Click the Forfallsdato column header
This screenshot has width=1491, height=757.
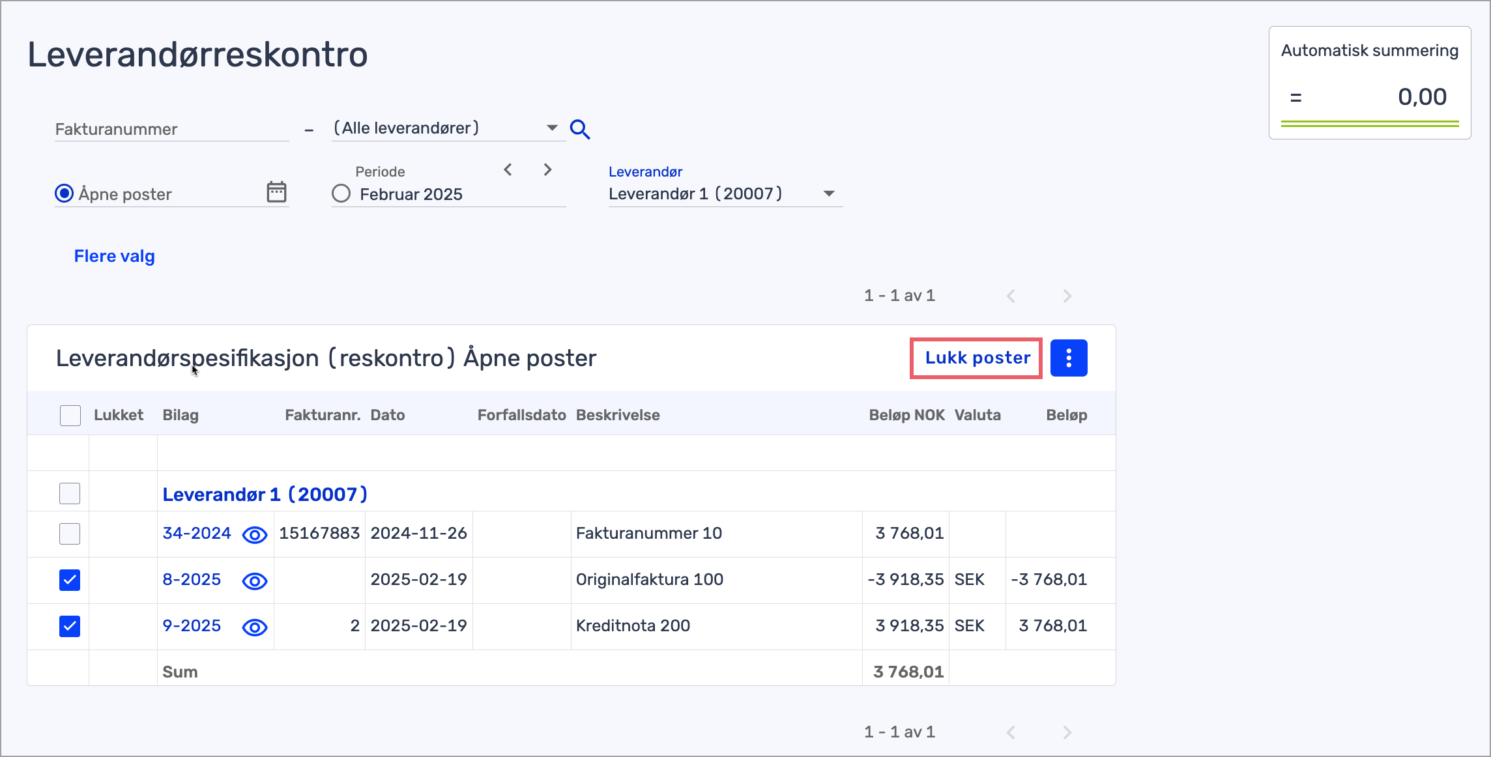[x=522, y=415]
